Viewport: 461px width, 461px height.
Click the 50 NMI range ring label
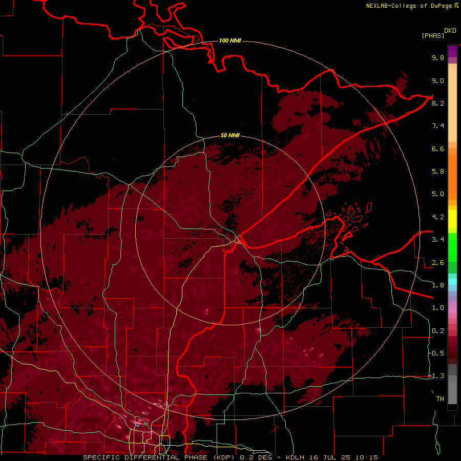(230, 135)
